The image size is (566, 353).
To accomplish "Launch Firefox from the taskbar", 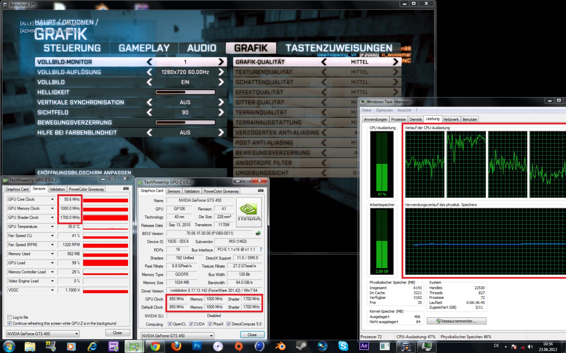I will point(176,346).
